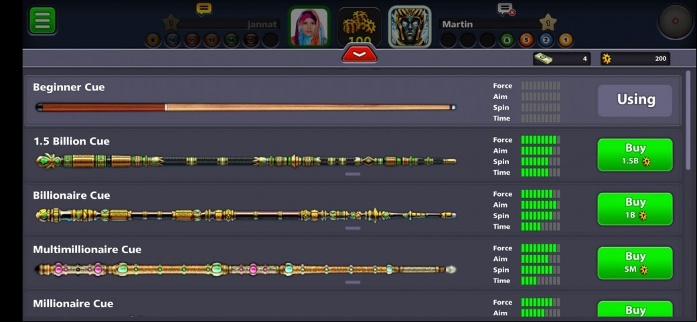The image size is (697, 322).
Task: Tap Martin's level 1 star
Action: pos(548,22)
